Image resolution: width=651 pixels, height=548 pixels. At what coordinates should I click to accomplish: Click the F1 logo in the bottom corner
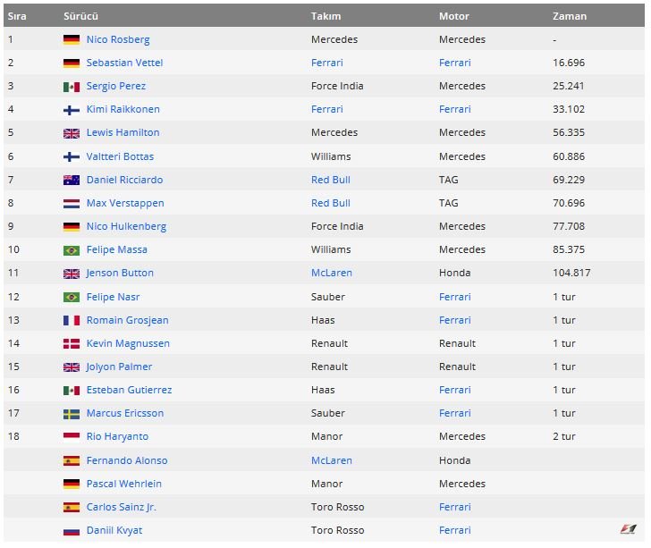point(629,528)
